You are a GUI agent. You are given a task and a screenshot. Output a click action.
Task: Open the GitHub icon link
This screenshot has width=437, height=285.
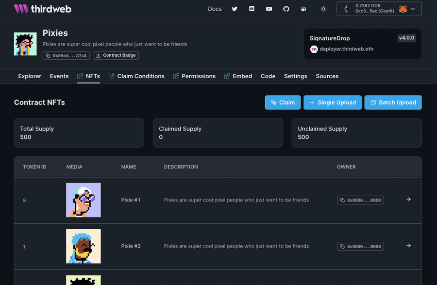(286, 9)
